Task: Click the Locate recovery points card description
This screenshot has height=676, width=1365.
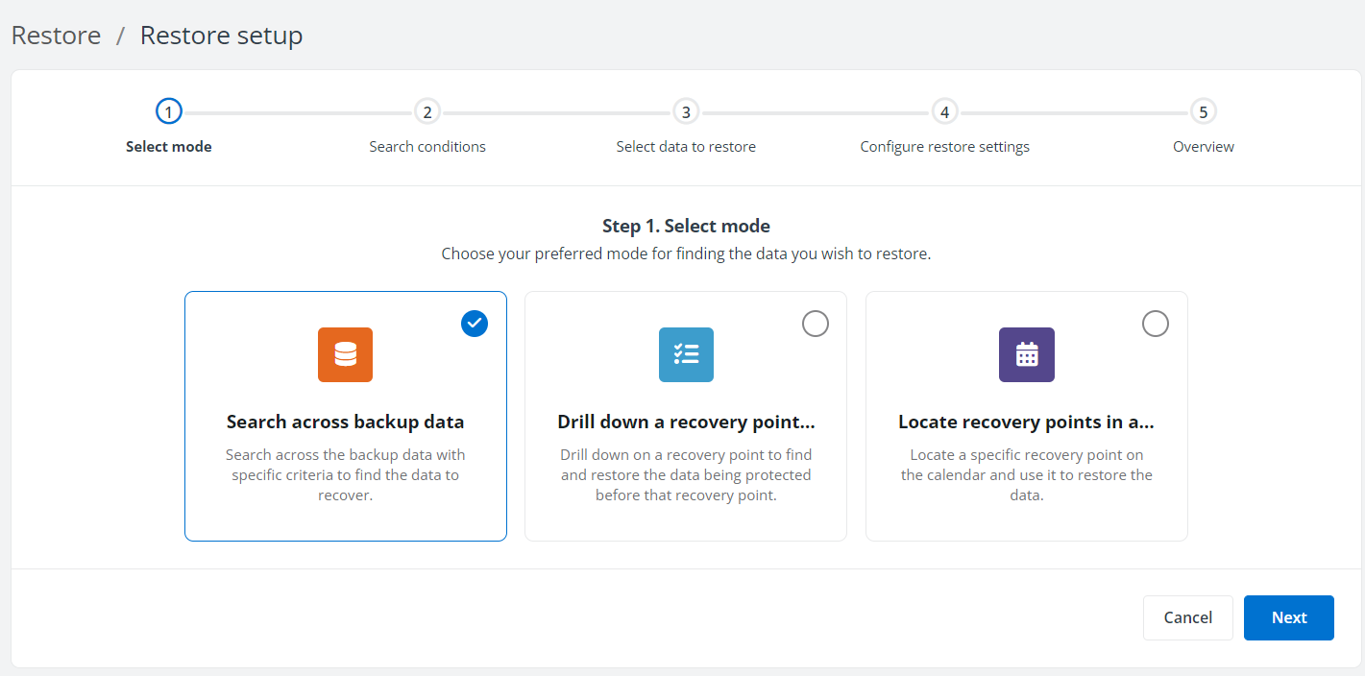Action: (x=1026, y=475)
